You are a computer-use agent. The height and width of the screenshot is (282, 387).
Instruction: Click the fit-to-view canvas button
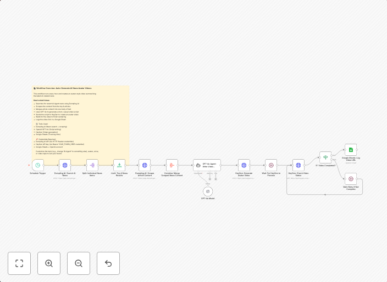19,263
